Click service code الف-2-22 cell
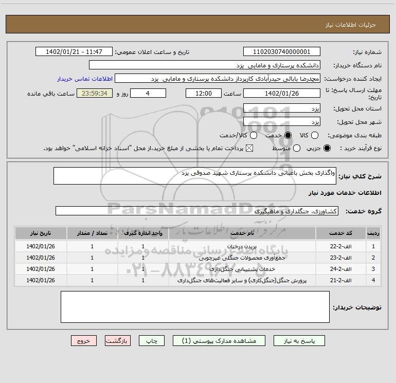This screenshot has width=396, height=383. (x=340, y=246)
